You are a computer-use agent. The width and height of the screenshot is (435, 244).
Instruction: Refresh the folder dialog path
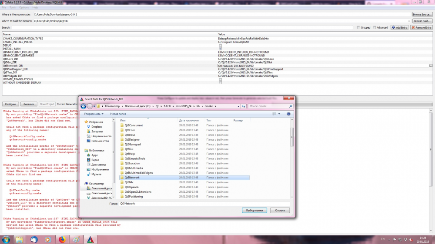[x=243, y=106]
